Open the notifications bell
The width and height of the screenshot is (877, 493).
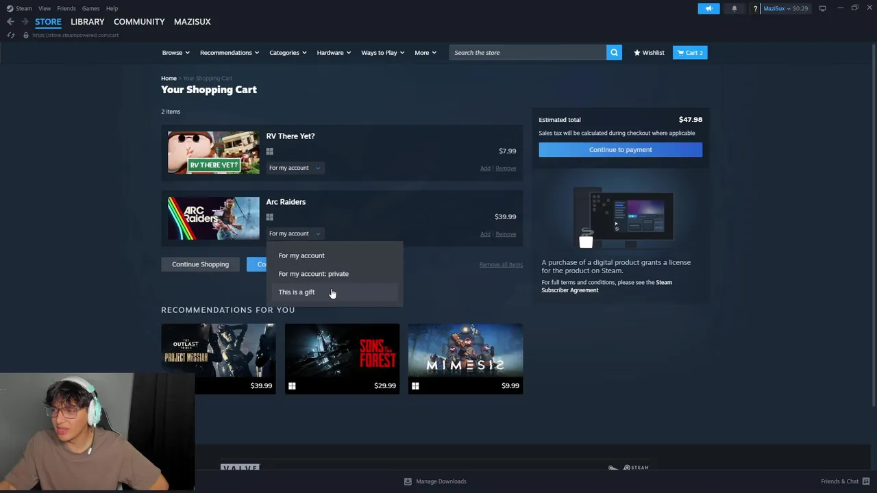(734, 8)
